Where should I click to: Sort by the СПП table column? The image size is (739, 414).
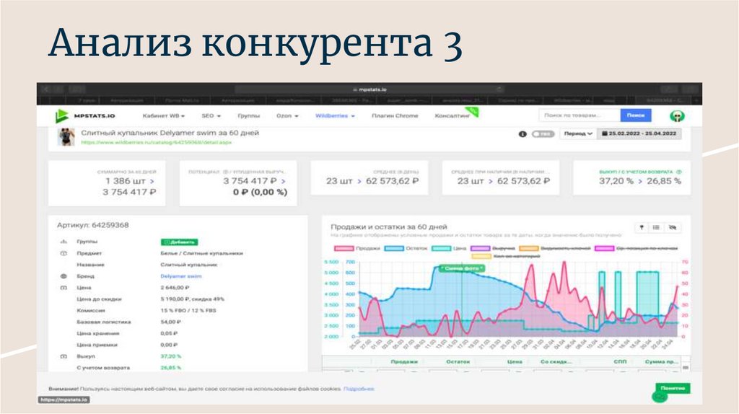click(620, 362)
